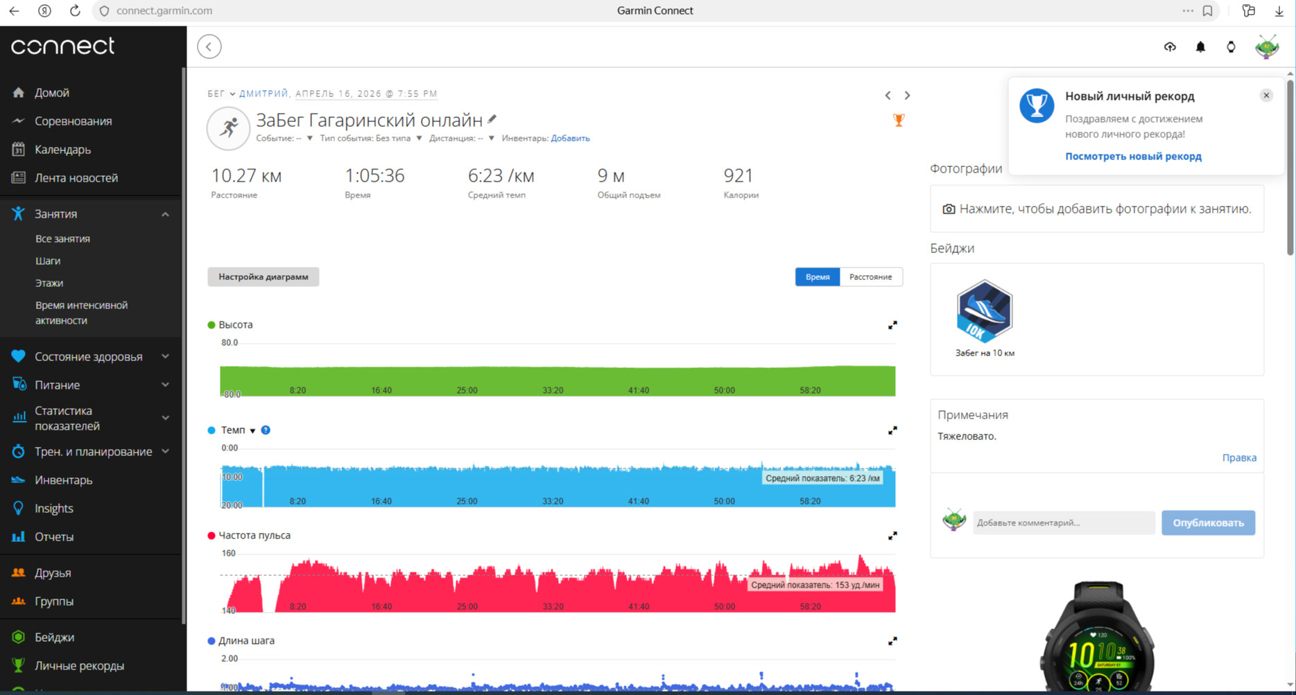The width and height of the screenshot is (1296, 695).
Task: Click the orange trophy record icon
Action: coord(899,120)
